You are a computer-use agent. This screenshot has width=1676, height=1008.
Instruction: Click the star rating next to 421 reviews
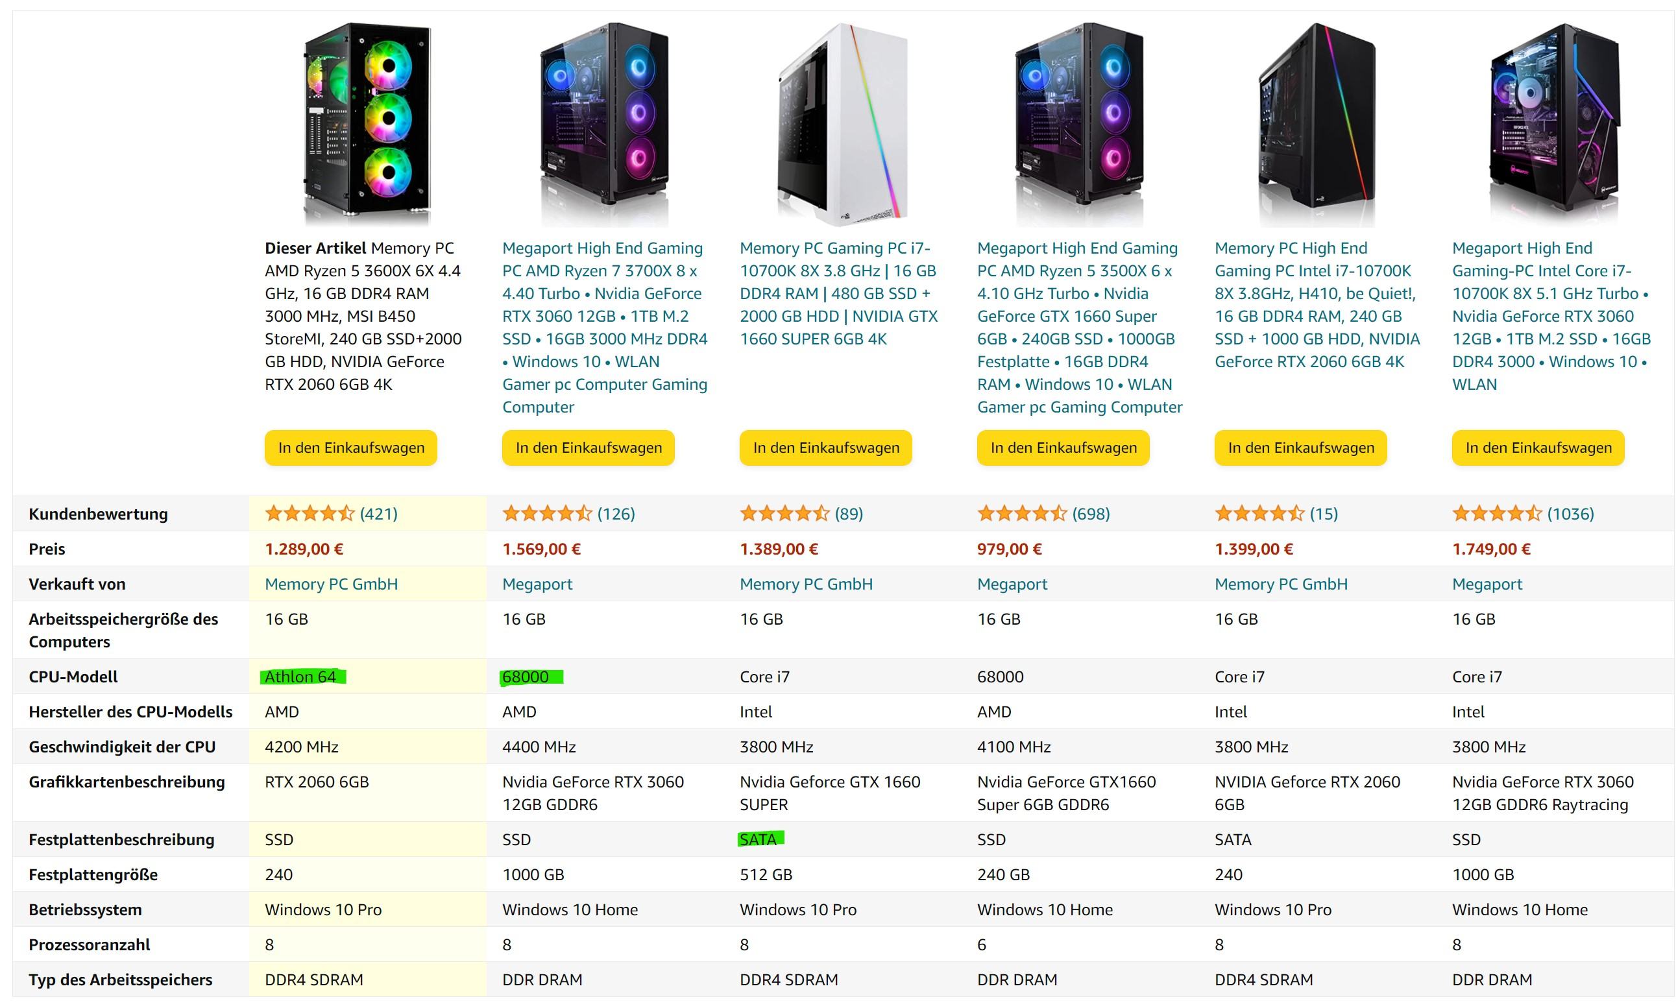[x=309, y=514]
